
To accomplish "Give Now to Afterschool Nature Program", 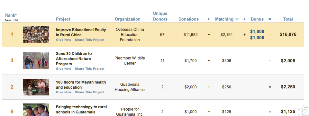I will (63, 69).
